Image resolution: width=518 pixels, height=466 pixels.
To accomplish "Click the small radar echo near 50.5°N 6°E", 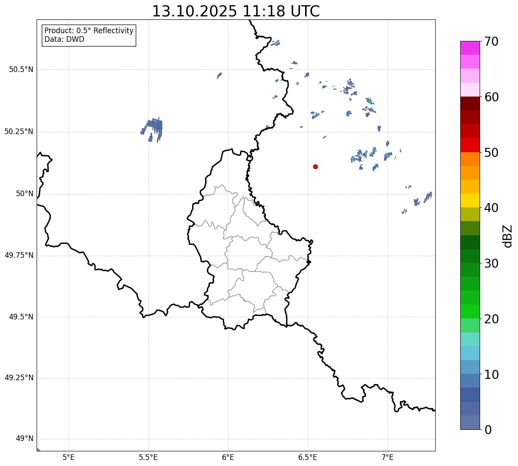I will click(219, 75).
